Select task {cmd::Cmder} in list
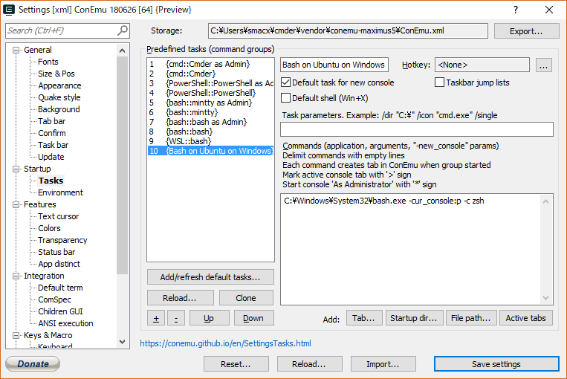 pos(210,74)
